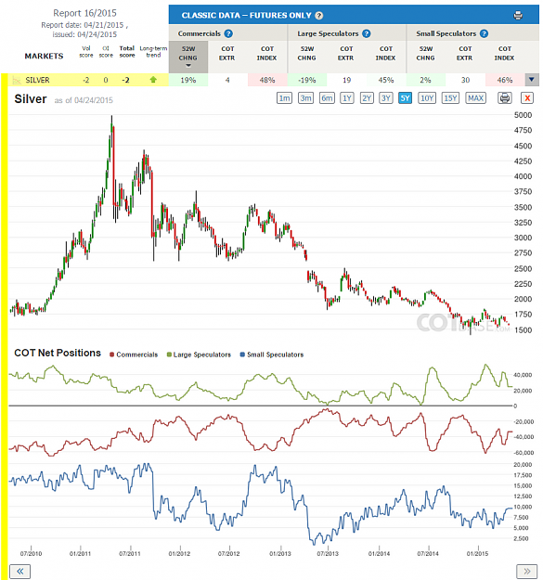Click help icon beside Classic Data title
543x580 pixels.
coord(319,16)
